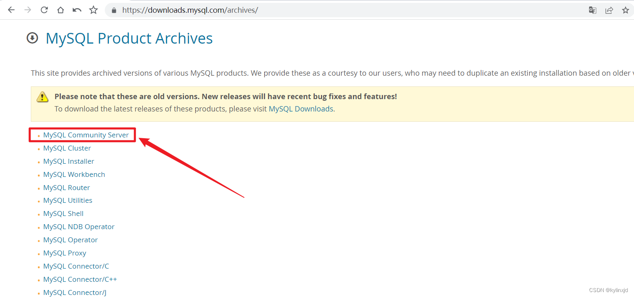This screenshot has width=634, height=297.
Task: Click the browser forward arrow
Action: point(28,10)
